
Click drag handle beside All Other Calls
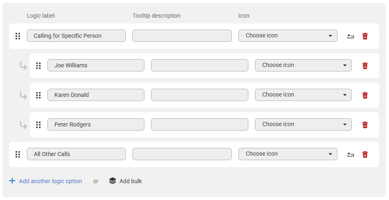18,154
